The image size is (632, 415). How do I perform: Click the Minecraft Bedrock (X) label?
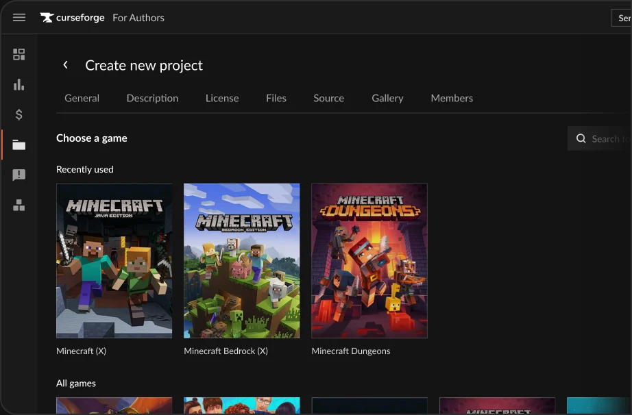pyautogui.click(x=226, y=351)
